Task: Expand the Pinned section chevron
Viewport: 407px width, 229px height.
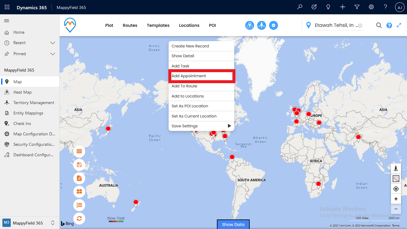Action: point(53,54)
